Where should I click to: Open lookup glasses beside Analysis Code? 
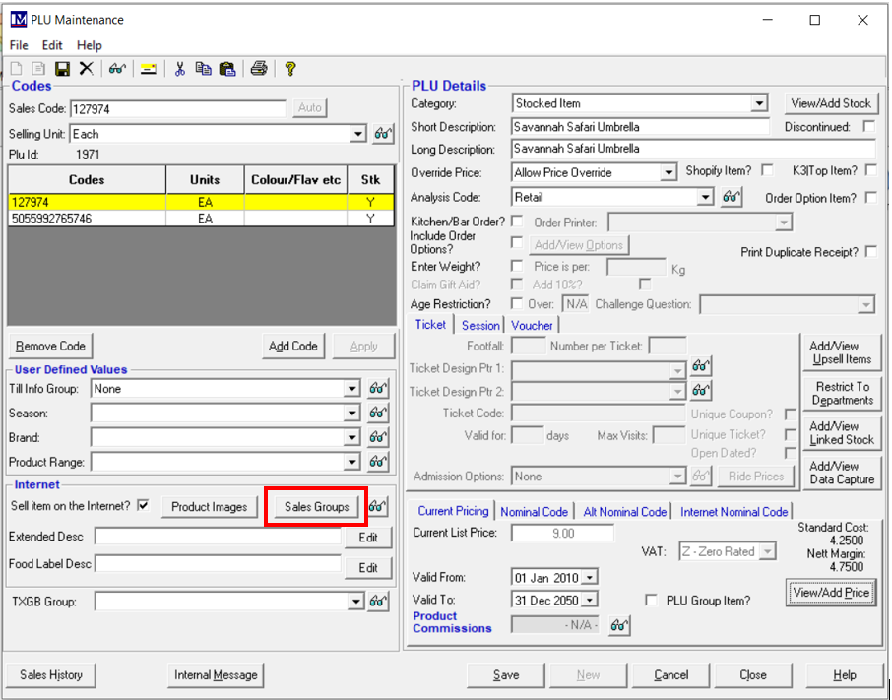[x=731, y=198]
